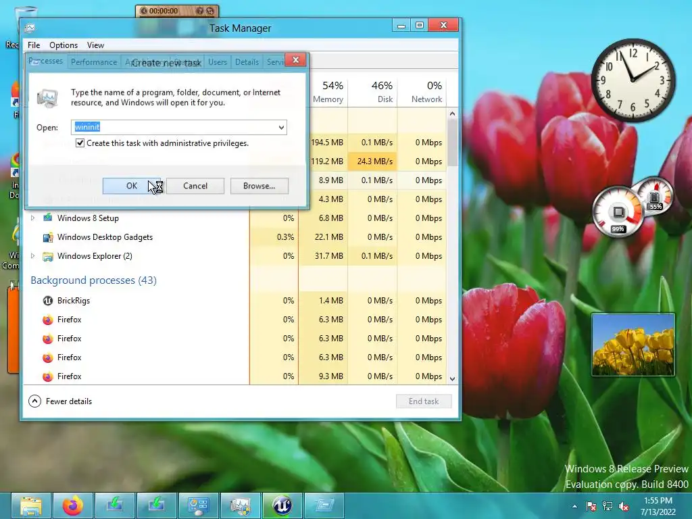
Task: Click the Task Manager title bar icon
Action: point(30,28)
